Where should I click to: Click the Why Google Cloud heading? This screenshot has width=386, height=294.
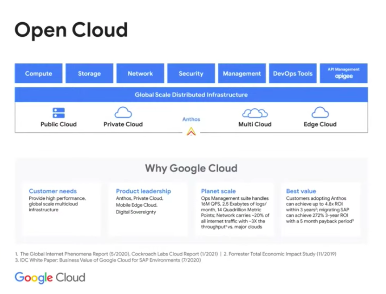point(191,168)
